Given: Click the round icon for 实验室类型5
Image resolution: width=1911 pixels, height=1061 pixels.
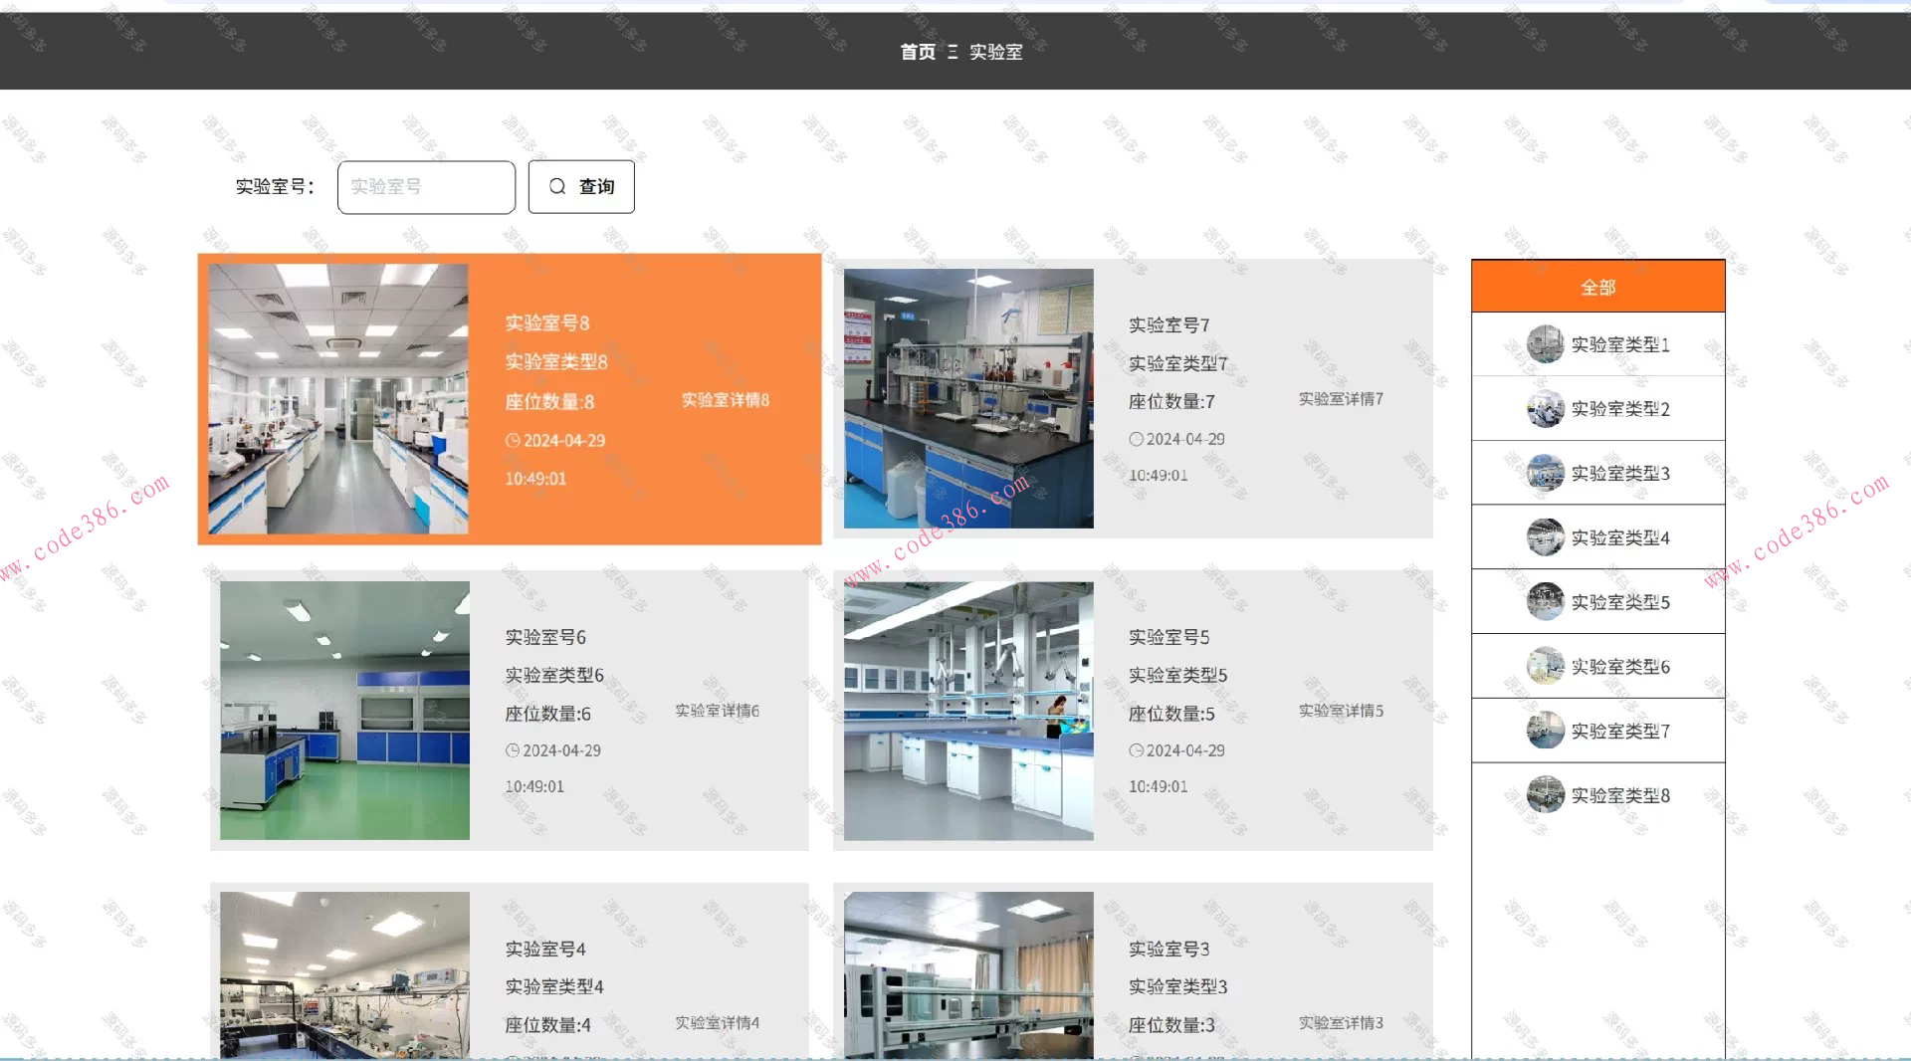Looking at the screenshot, I should [1545, 602].
